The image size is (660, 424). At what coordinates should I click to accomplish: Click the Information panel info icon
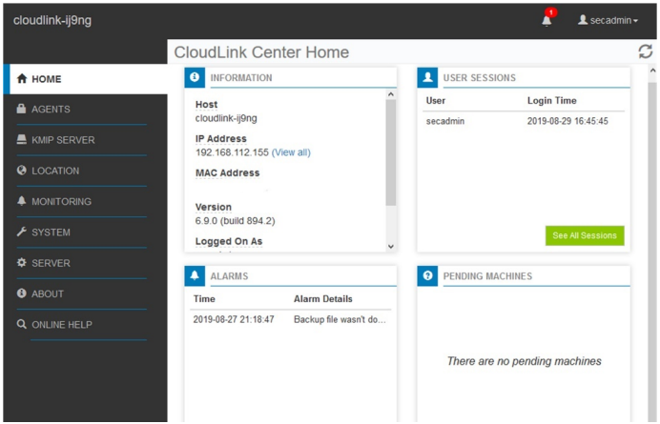pos(195,77)
